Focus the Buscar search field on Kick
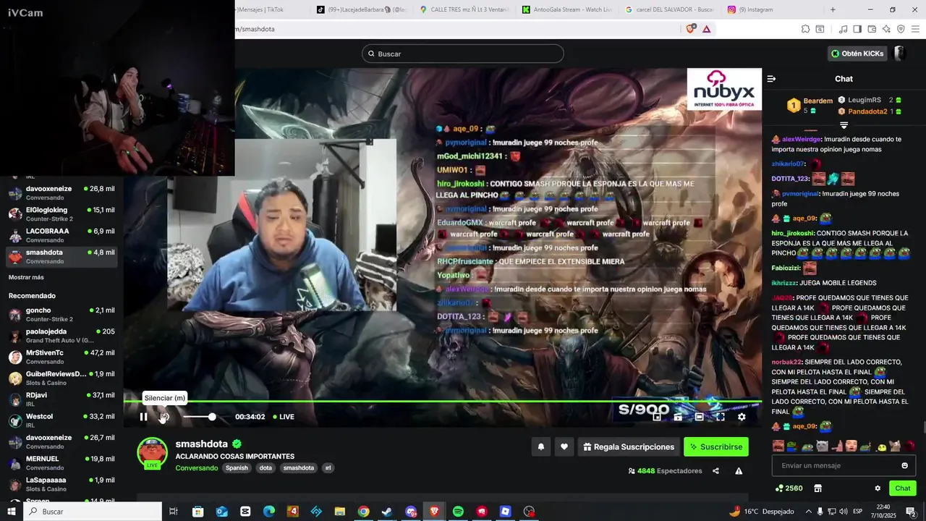This screenshot has width=926, height=521. (x=463, y=54)
